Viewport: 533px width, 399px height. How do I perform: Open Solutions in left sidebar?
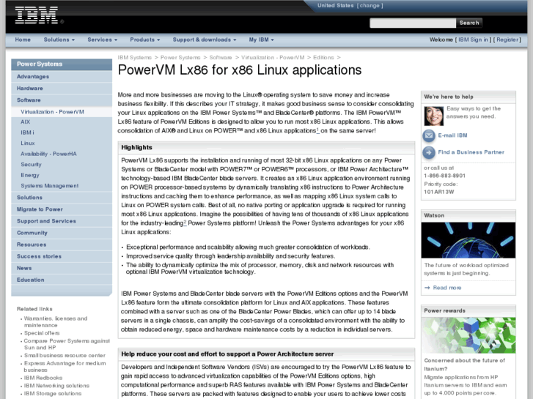tap(62, 197)
